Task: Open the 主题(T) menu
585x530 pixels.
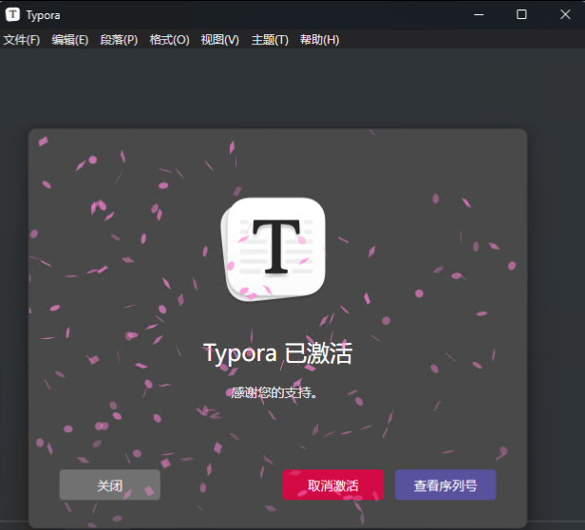Action: pos(270,40)
